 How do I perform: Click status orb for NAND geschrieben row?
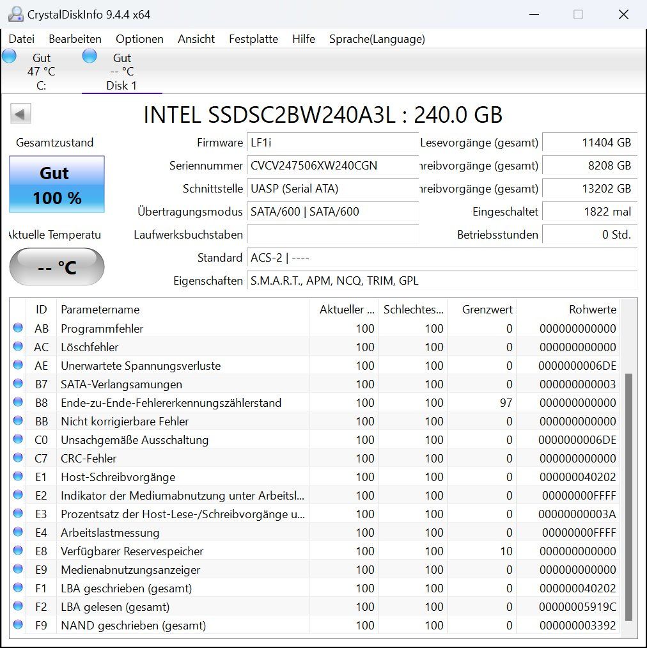pyautogui.click(x=18, y=624)
